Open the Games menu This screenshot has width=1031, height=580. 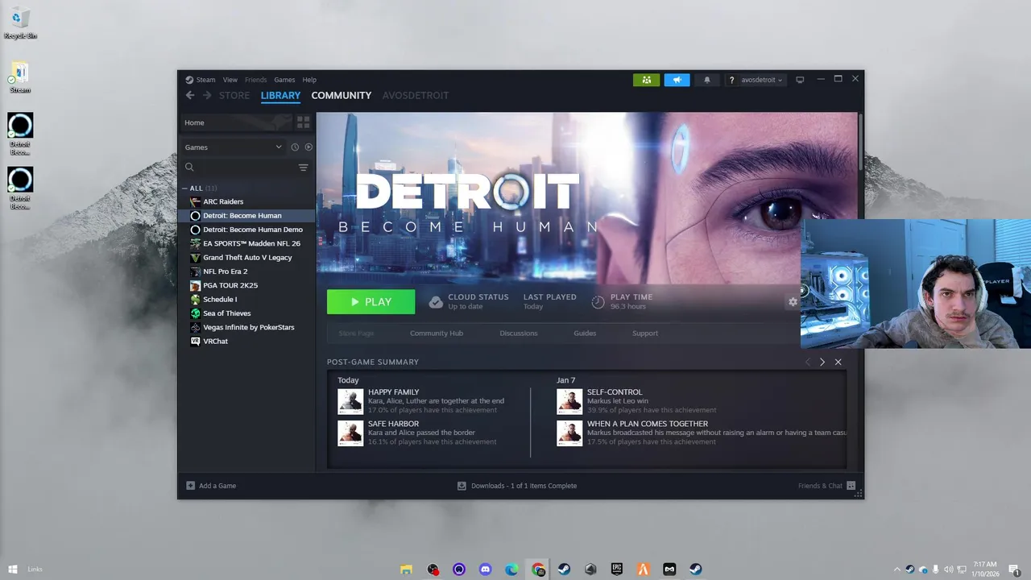point(284,80)
